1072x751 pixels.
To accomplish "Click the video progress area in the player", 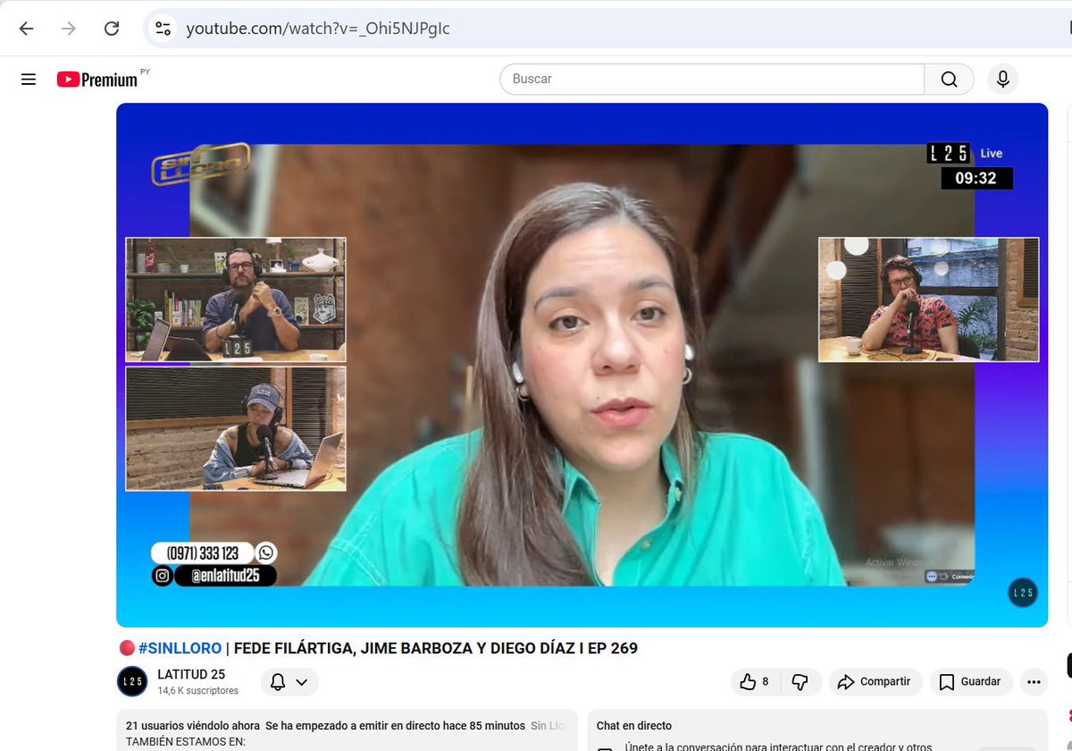I will click(581, 617).
